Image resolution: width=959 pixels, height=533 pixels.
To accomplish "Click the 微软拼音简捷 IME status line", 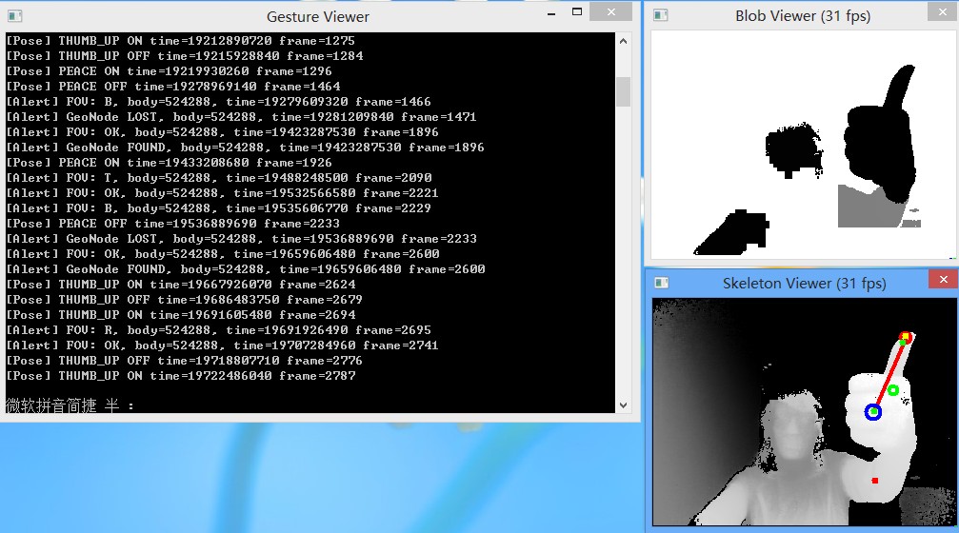I will [70, 405].
